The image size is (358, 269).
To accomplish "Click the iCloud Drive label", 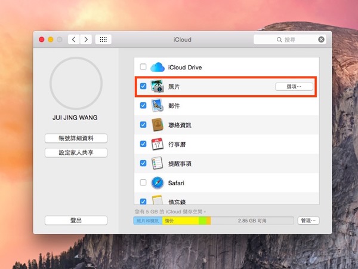I will [x=185, y=67].
